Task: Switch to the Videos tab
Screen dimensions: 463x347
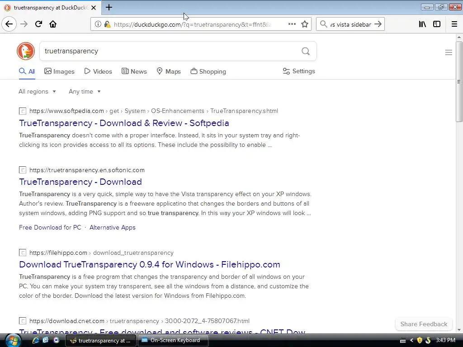Action: 98,71
